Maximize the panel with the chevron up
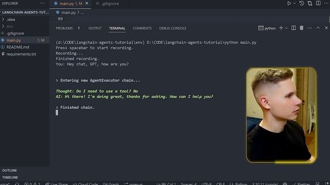This screenshot has height=185, width=330. [318, 28]
